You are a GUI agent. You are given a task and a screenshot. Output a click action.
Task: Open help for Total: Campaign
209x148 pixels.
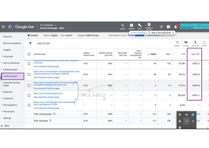pos(50,120)
